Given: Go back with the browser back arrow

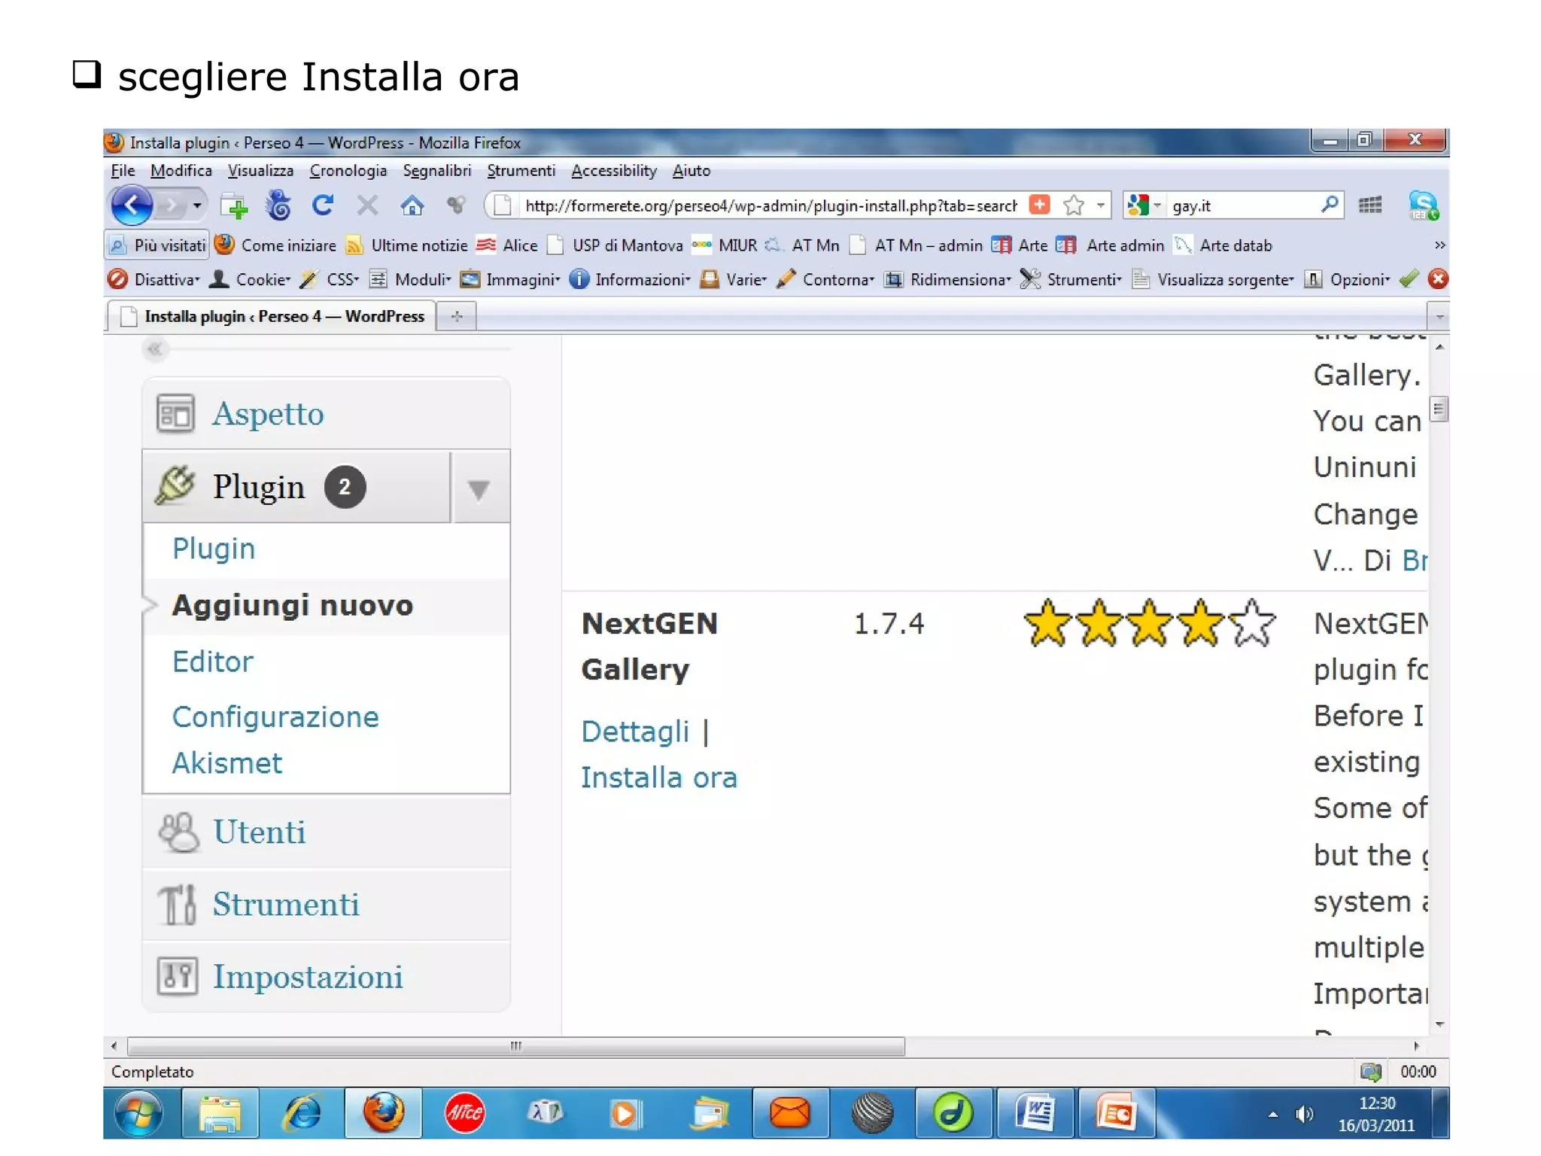Looking at the screenshot, I should pos(132,205).
